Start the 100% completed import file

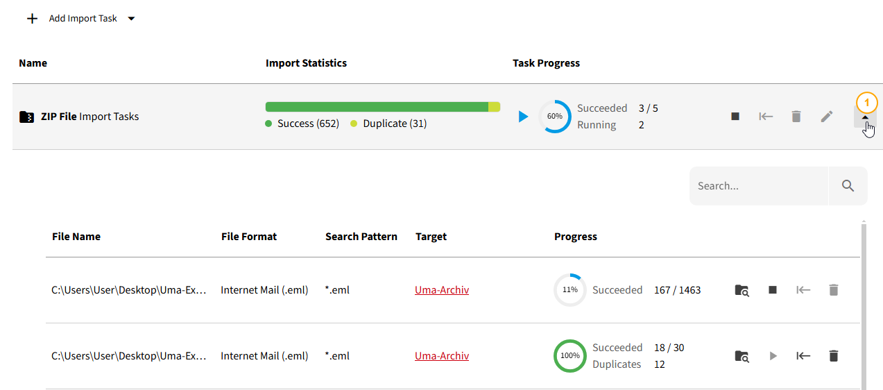coord(773,356)
